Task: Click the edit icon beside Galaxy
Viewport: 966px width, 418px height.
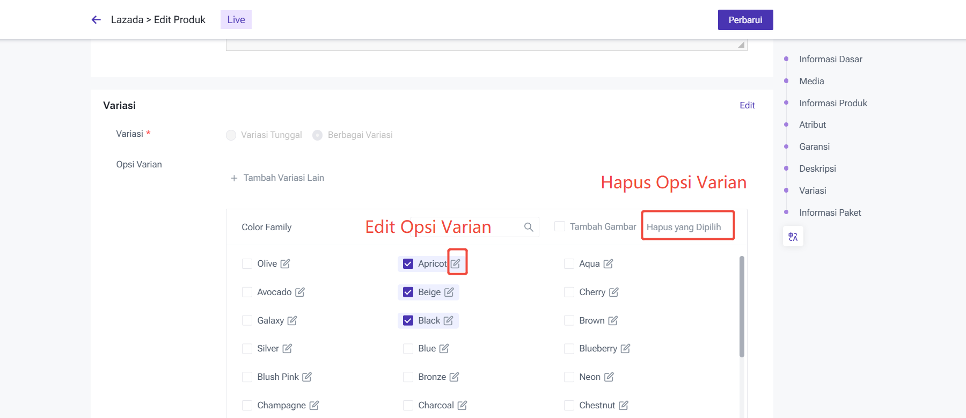Action: tap(292, 320)
